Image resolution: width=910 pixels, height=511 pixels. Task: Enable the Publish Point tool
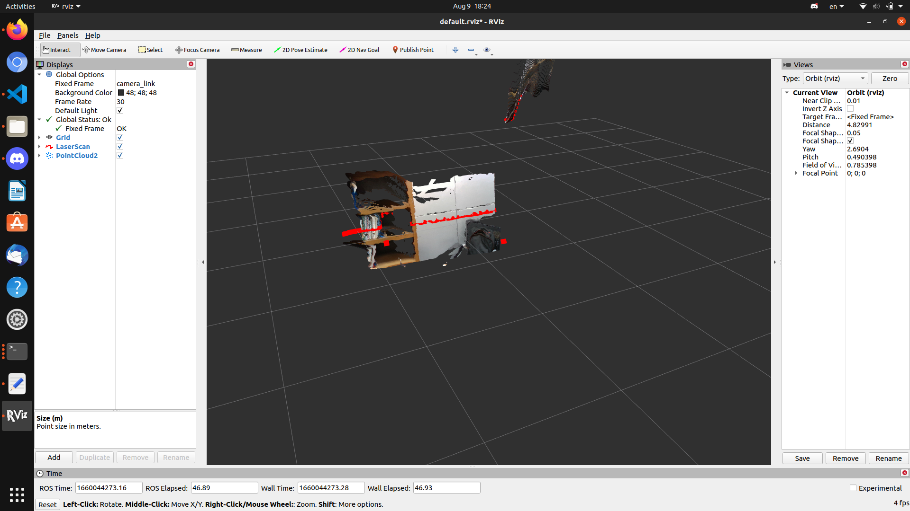[413, 50]
